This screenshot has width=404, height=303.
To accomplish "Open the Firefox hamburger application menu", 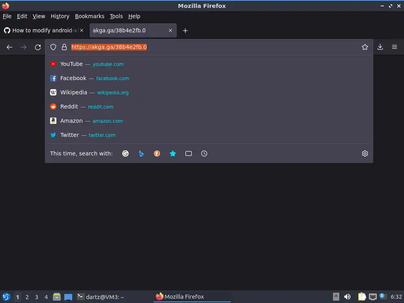I will (x=395, y=47).
